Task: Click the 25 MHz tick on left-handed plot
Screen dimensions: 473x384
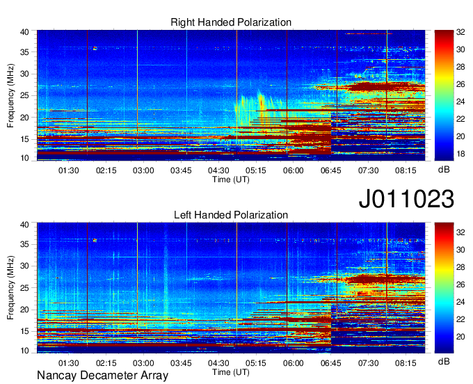Action: [24, 288]
